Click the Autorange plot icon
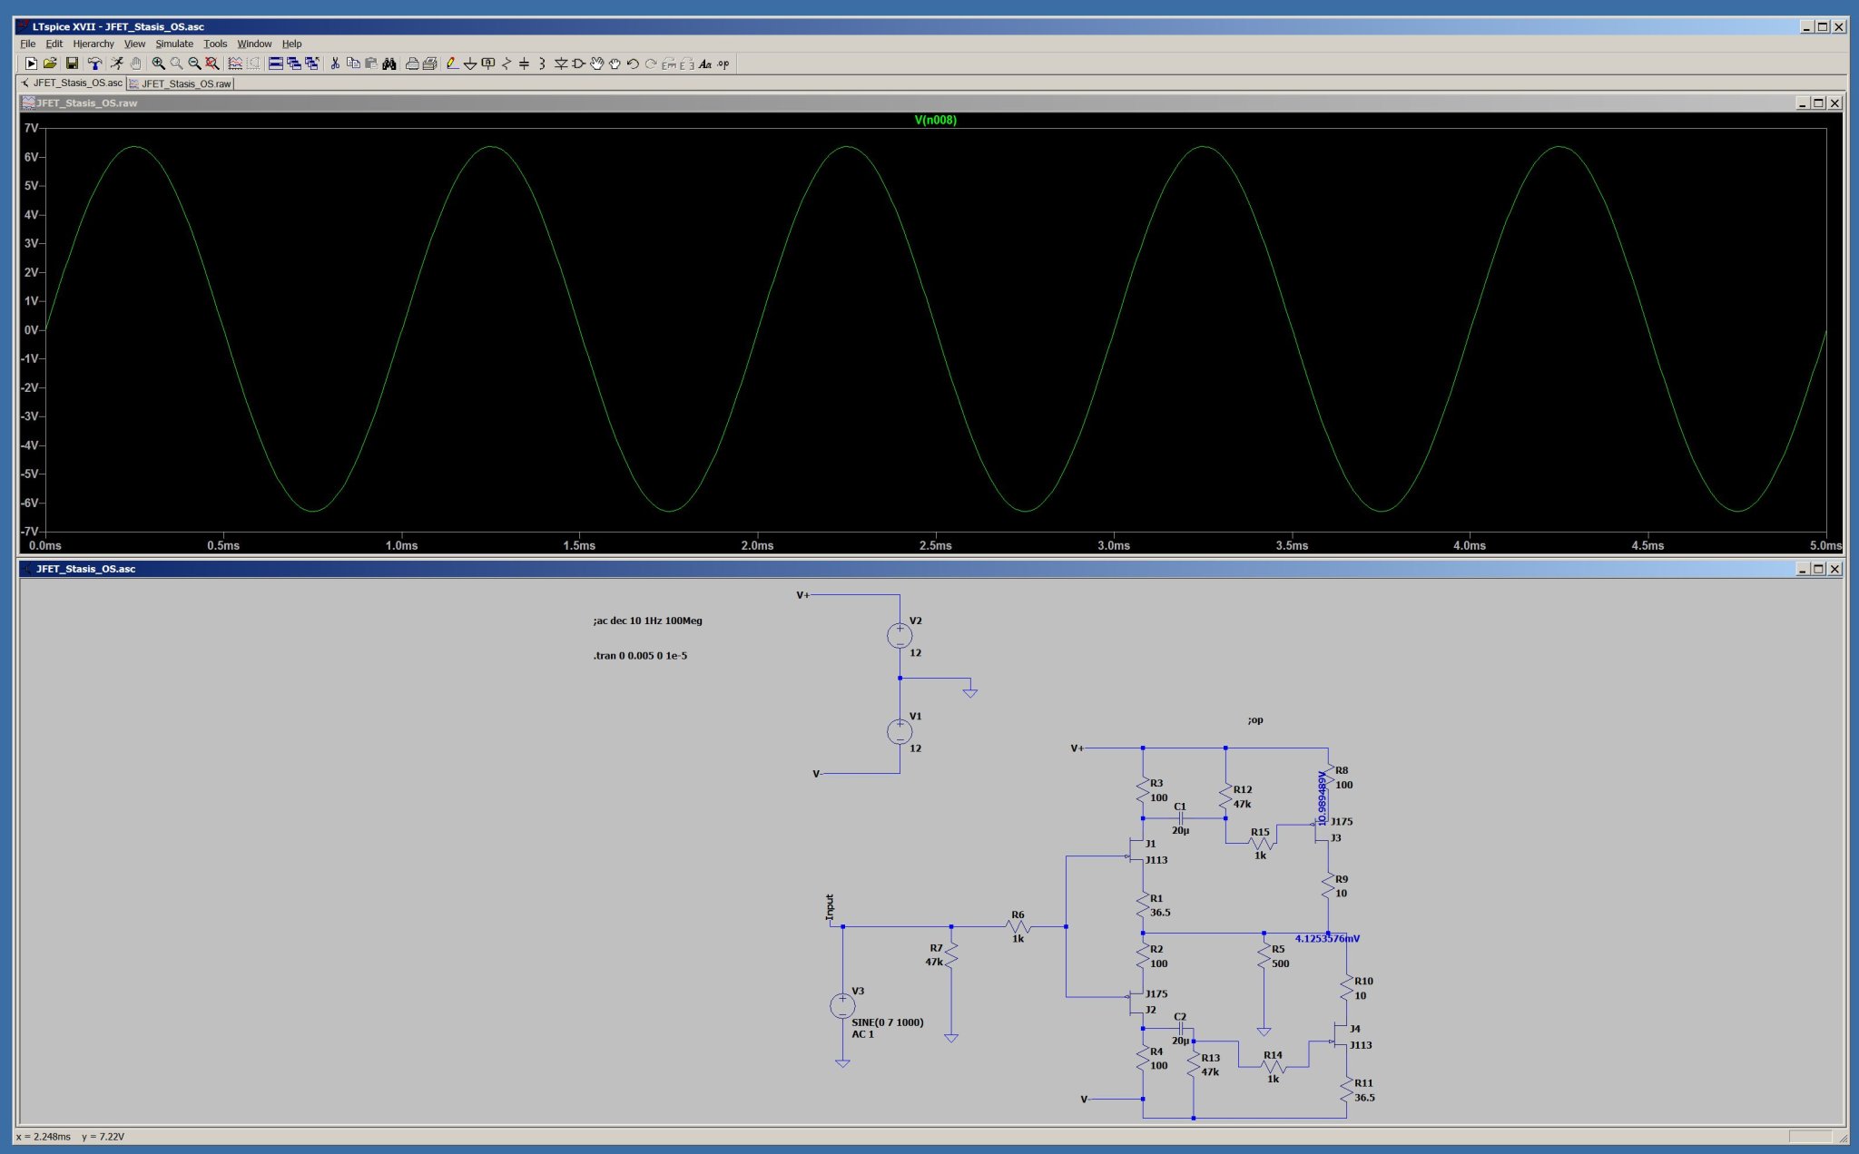1859x1154 pixels. [x=235, y=64]
